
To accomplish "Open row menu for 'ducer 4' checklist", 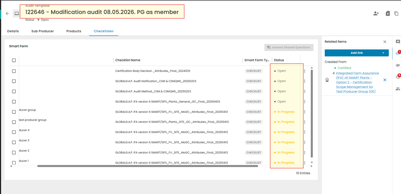I will click(x=305, y=132).
